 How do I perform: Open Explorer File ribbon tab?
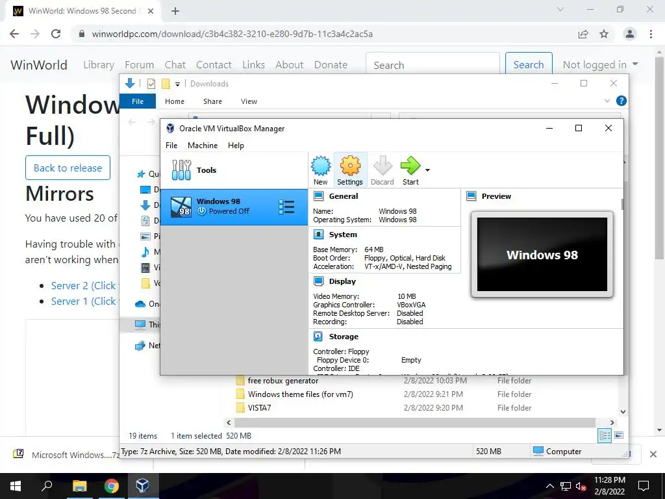138,101
